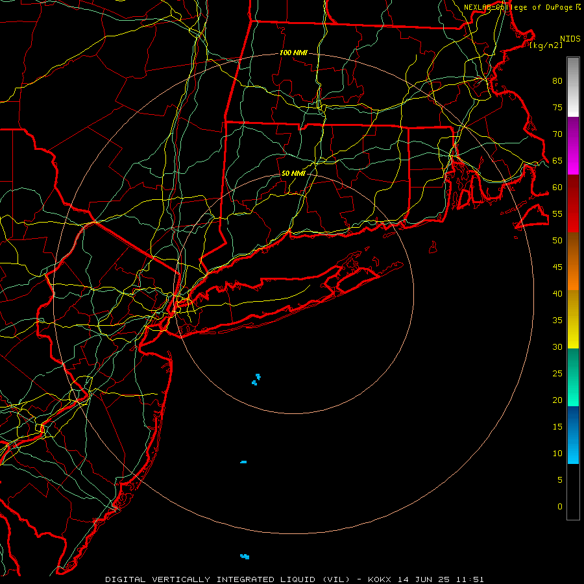This screenshot has height=584, width=584.
Task: Click the blue echo cluster inside the 50 NMI ring
Action: click(x=256, y=380)
